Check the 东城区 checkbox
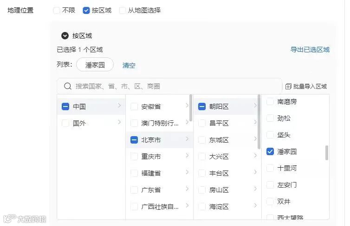350x226 pixels. (202, 140)
